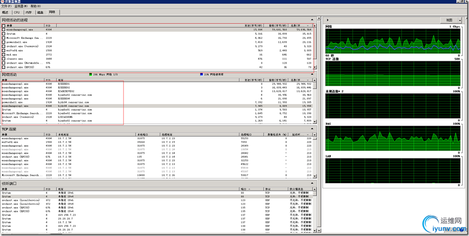This screenshot has width=469, height=236.
Task: Select powershell.exe row for bjdc04.renren-inc.com
Action: point(157,103)
